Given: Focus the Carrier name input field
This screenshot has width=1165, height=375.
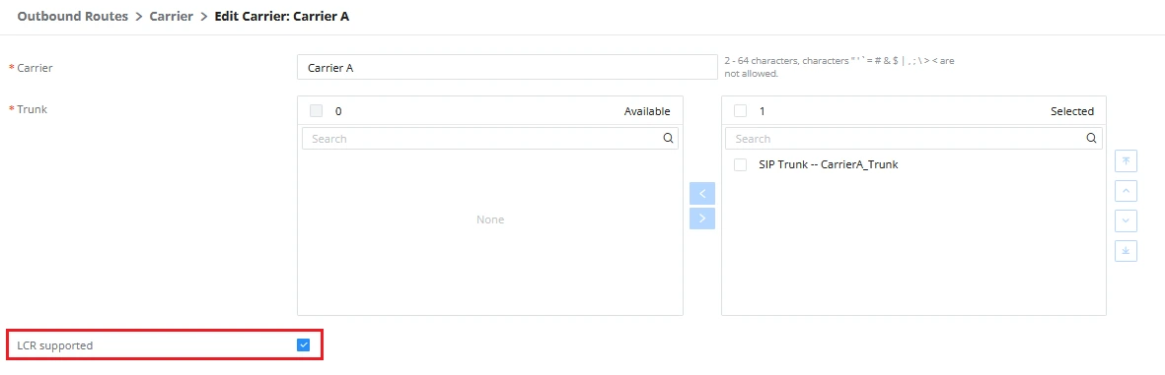Looking at the screenshot, I should pos(507,68).
